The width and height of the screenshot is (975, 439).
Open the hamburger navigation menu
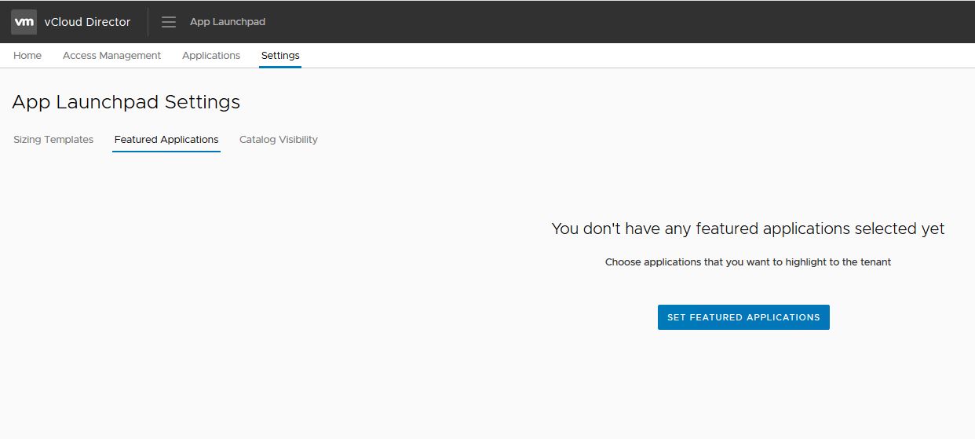(x=169, y=22)
